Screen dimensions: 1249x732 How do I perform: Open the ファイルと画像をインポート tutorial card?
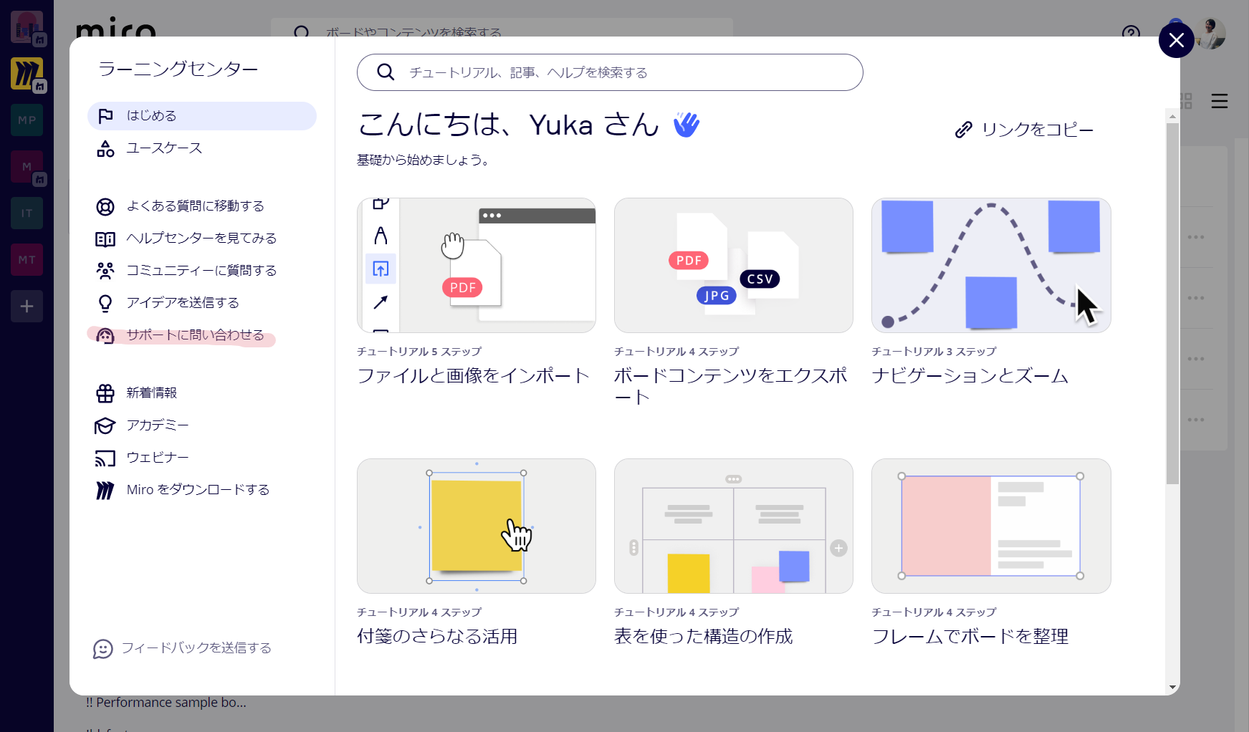(x=476, y=266)
